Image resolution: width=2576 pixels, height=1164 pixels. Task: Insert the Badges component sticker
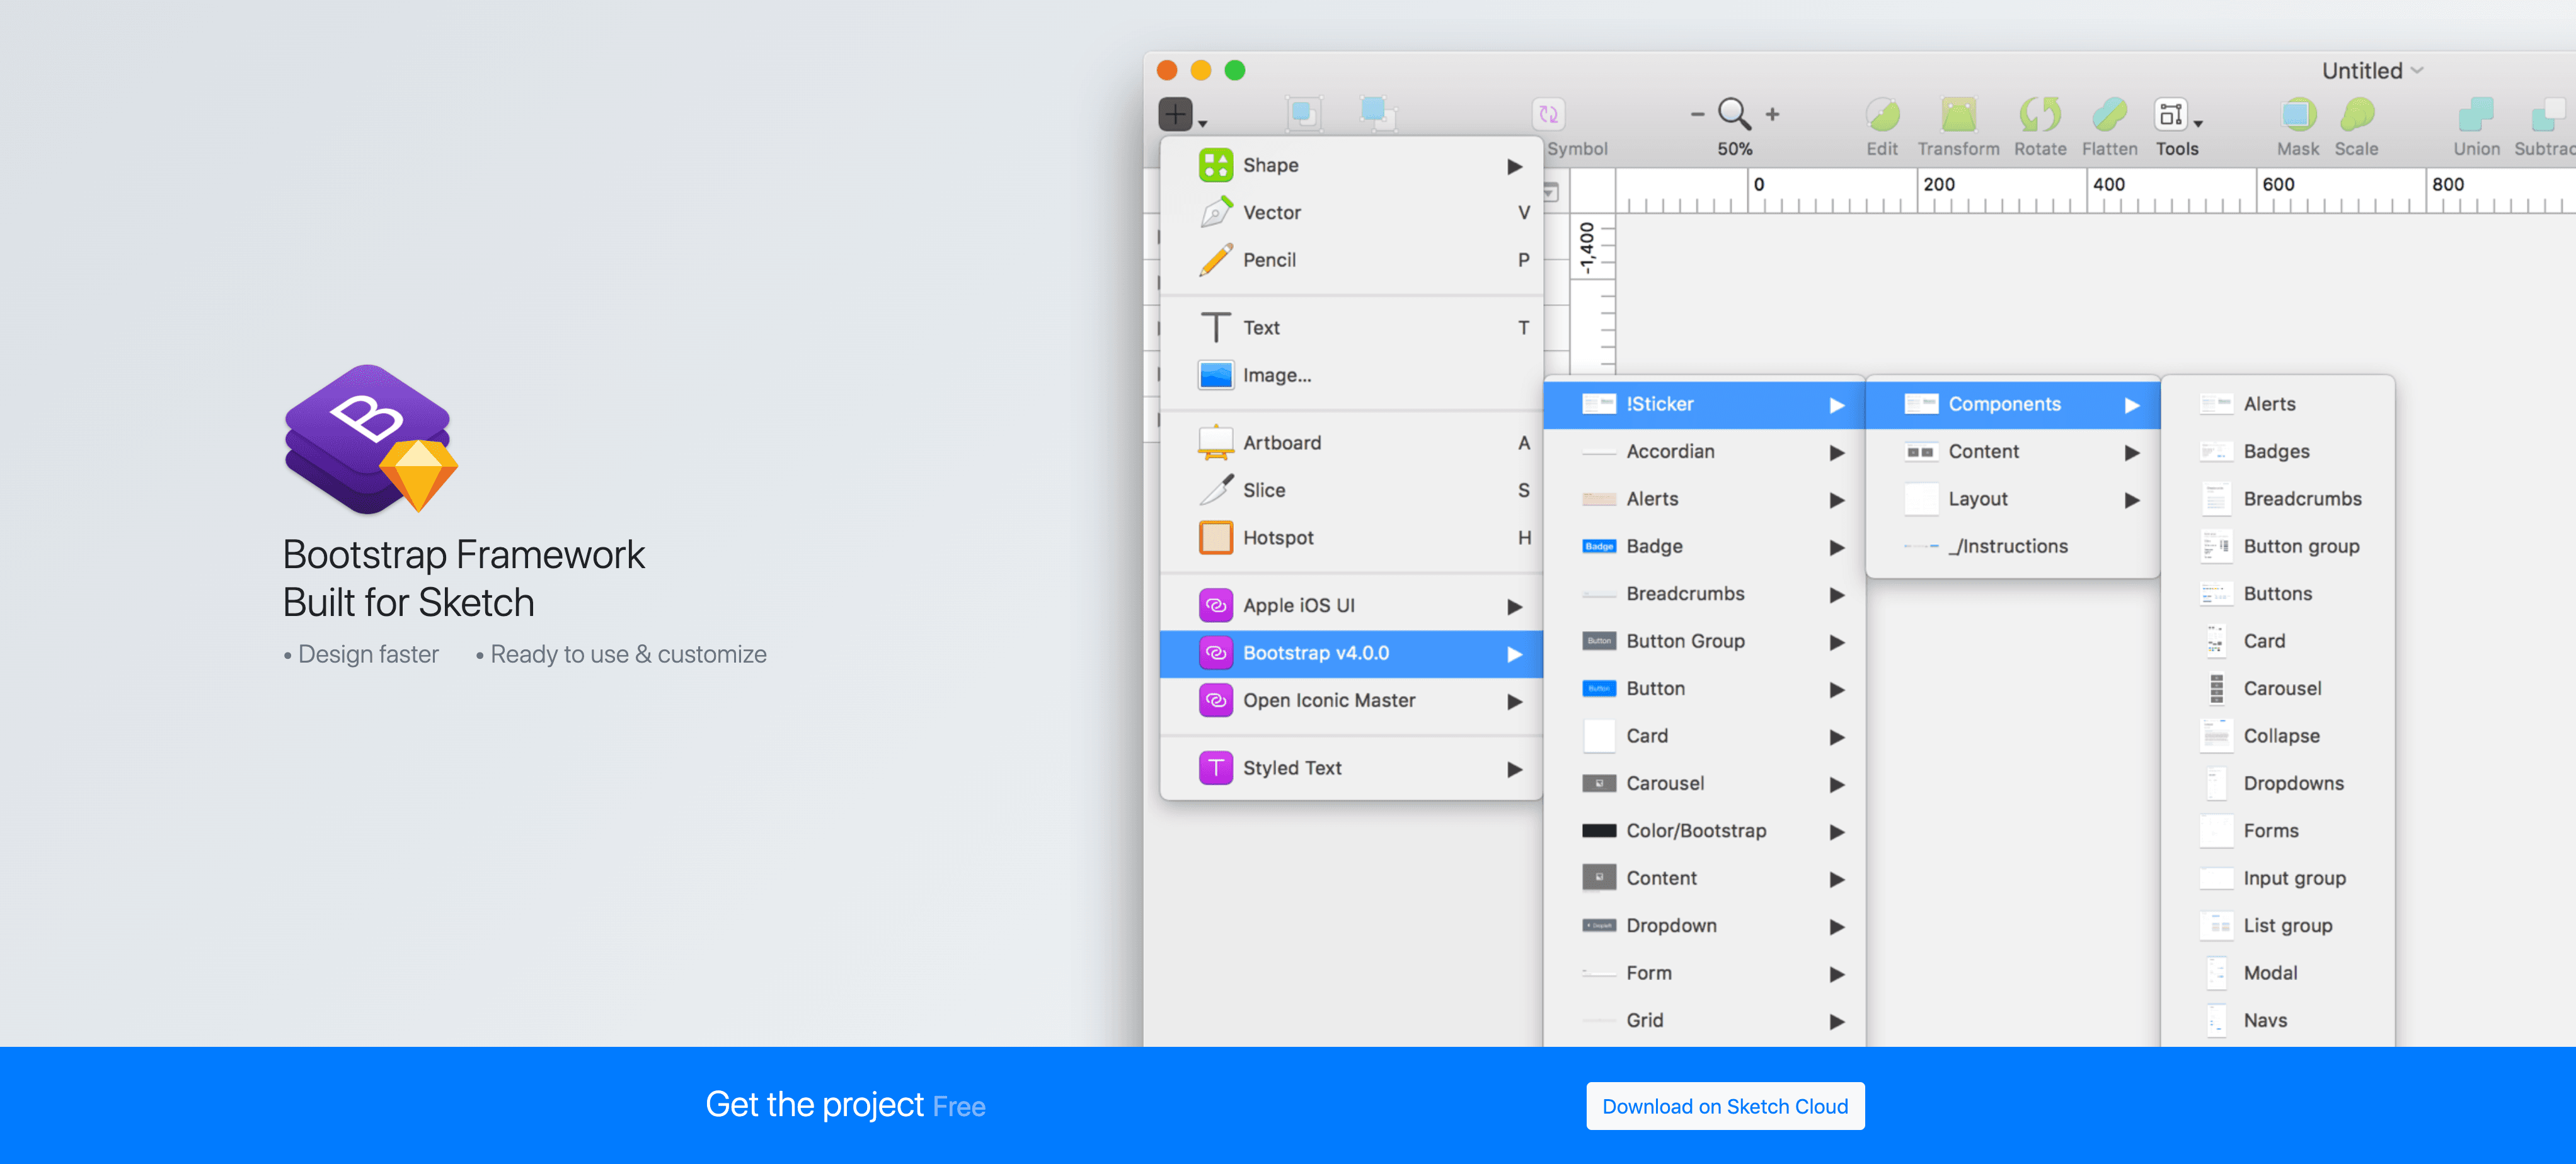click(x=2278, y=452)
